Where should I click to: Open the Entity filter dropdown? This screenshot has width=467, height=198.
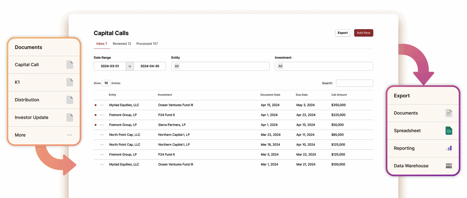point(220,66)
